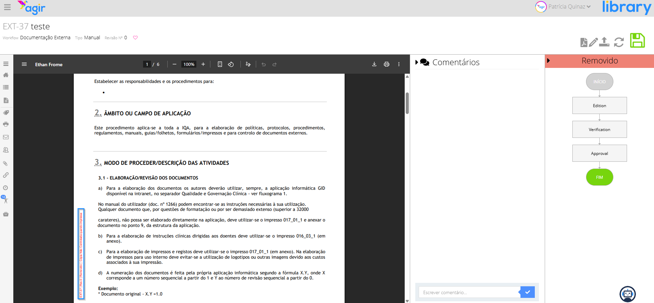Screen dimensions: 654x303
Task: Click the Removido panel header
Action: 599,61
